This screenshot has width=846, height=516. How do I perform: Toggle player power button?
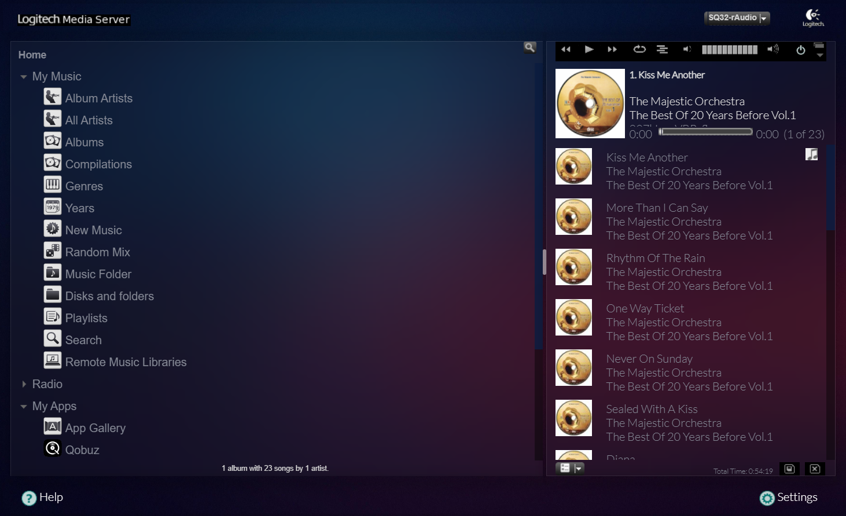[801, 50]
